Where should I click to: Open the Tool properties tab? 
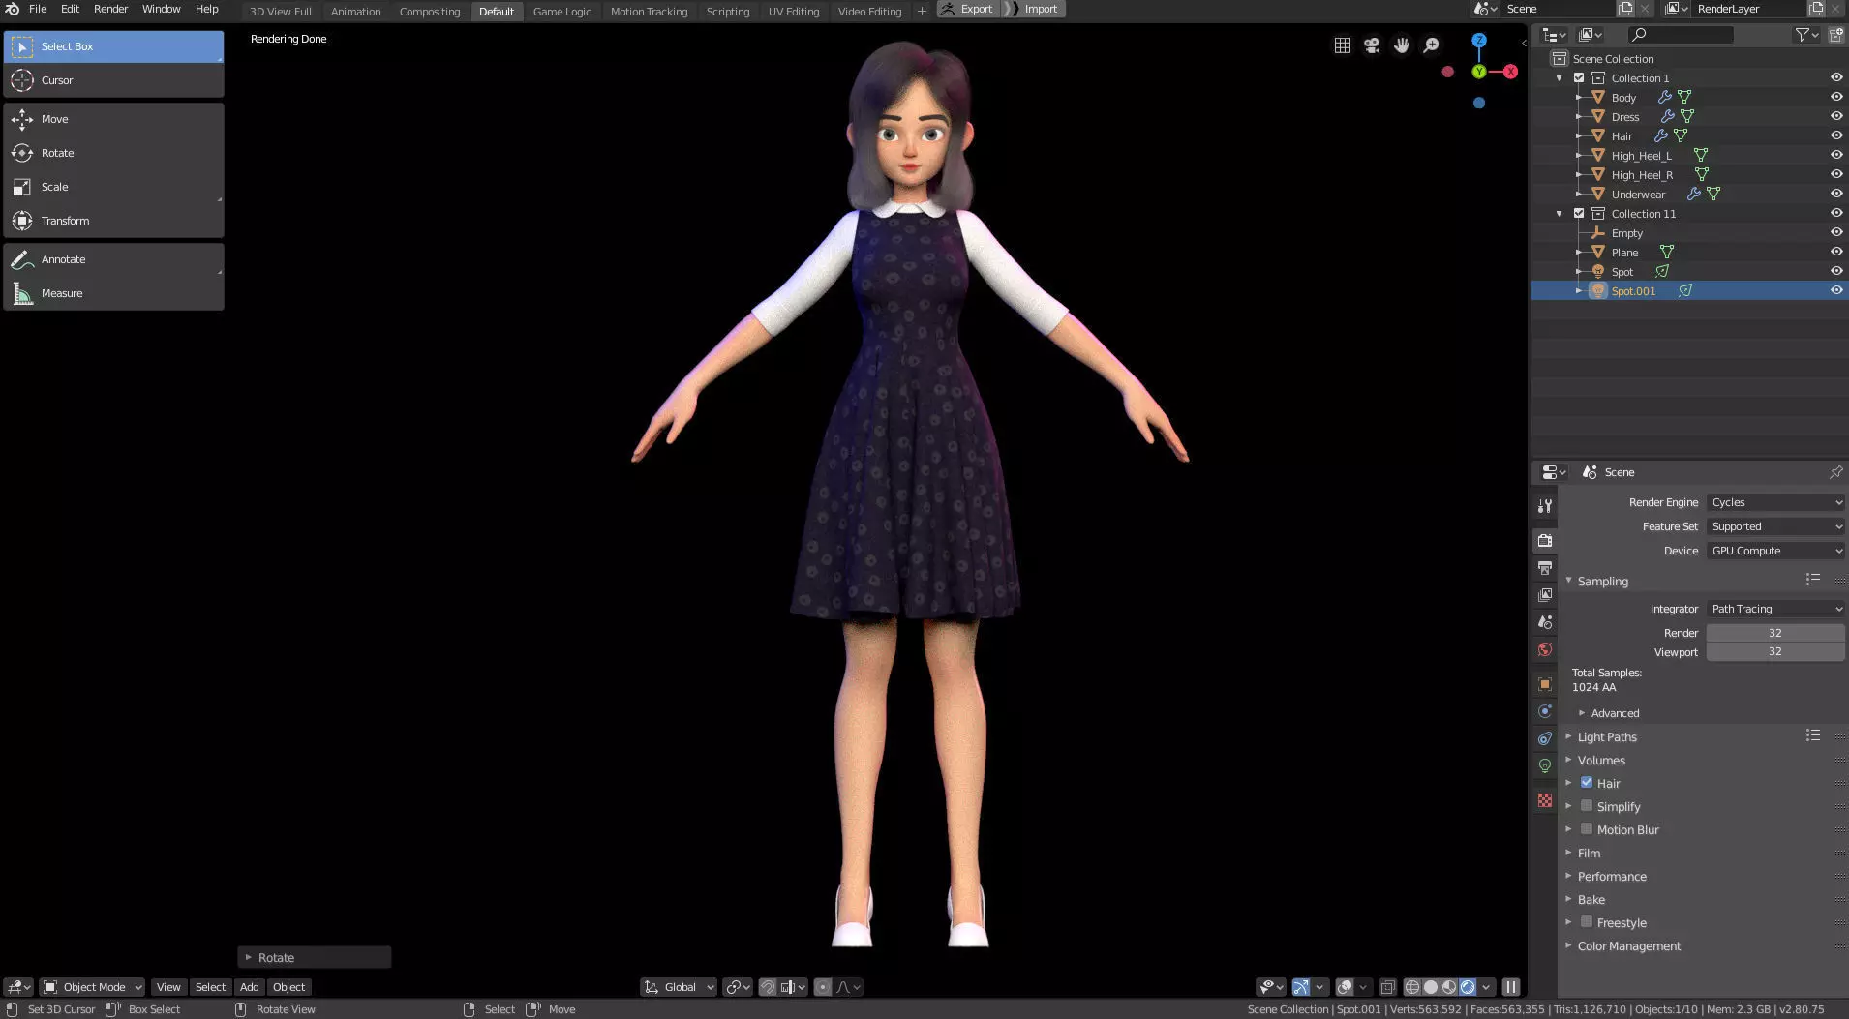[x=1545, y=506]
